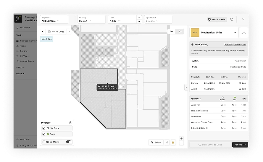Click the Latest Data chip
The image size is (263, 162).
[47, 39]
